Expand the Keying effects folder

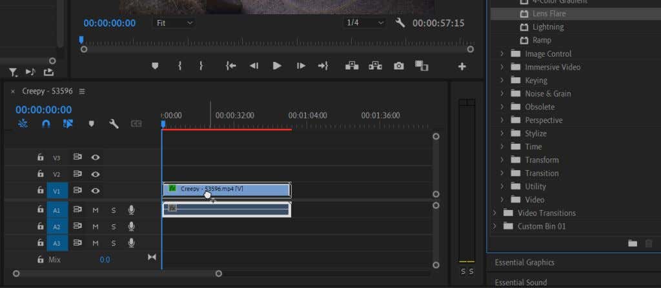pos(502,81)
